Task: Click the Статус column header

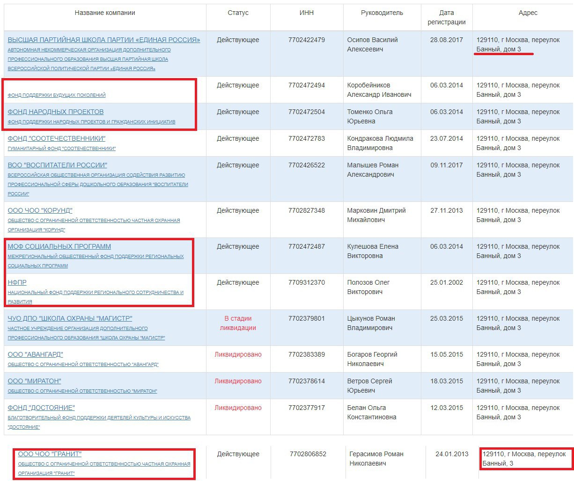Action: click(x=238, y=13)
